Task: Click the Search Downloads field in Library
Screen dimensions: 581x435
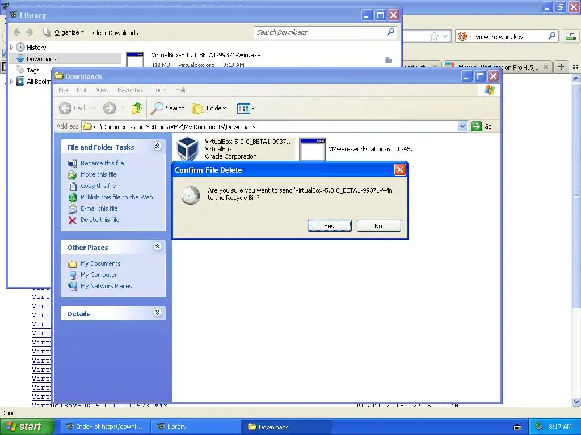Action: coord(325,32)
